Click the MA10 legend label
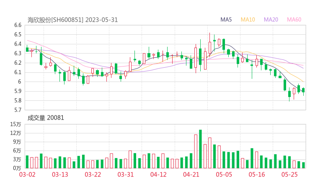 (x=248, y=20)
